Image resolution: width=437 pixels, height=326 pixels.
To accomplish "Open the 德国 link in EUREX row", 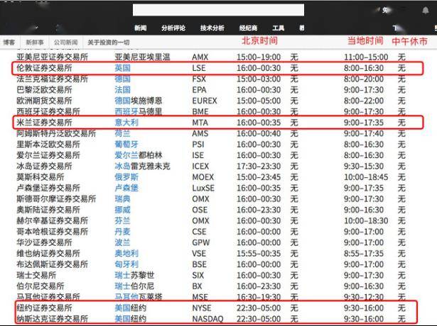I will pos(123,101).
